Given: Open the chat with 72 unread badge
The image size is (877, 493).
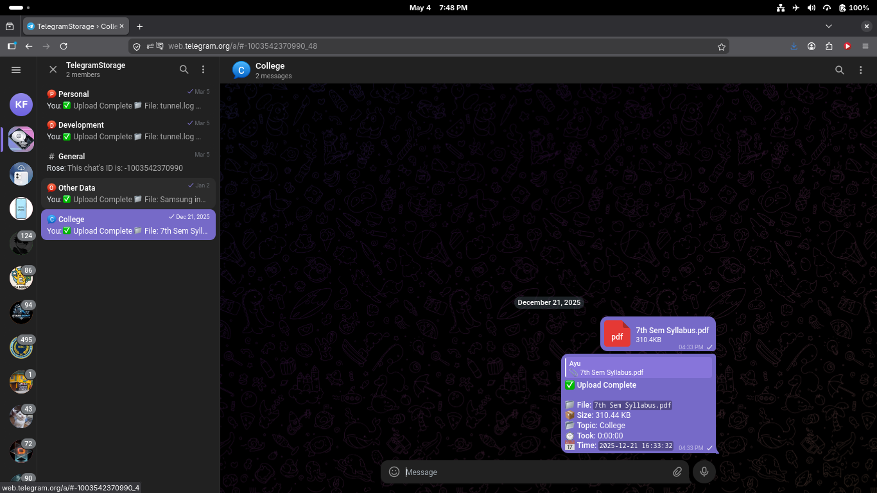Looking at the screenshot, I should point(21,451).
